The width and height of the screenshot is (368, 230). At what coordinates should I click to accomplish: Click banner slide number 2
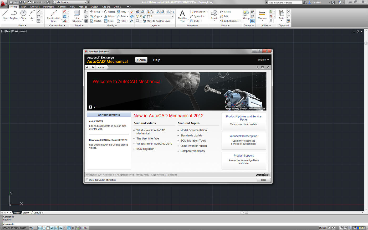[95, 107]
